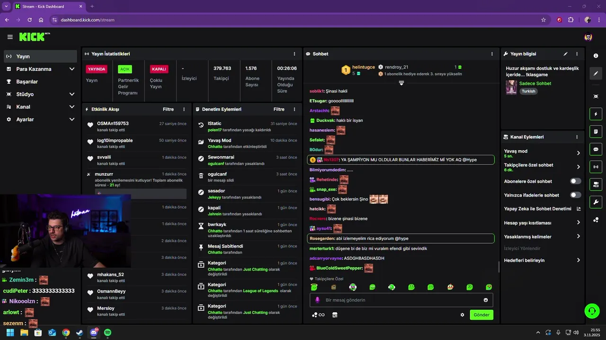Toggle the broadcast signal panel icon in sidebar
Screen dimensions: 606x340
pyautogui.click(x=596, y=166)
